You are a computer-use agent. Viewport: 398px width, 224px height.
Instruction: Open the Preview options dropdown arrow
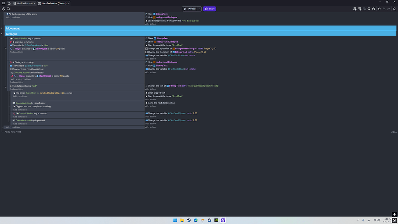(x=199, y=9)
